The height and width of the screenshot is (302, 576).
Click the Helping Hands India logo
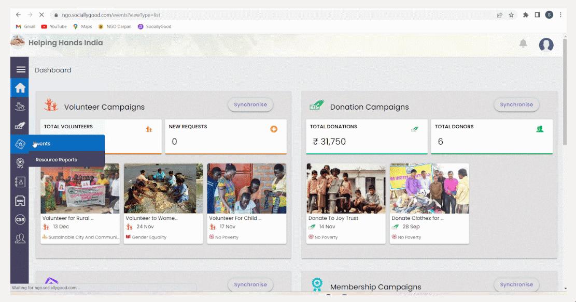pos(18,42)
